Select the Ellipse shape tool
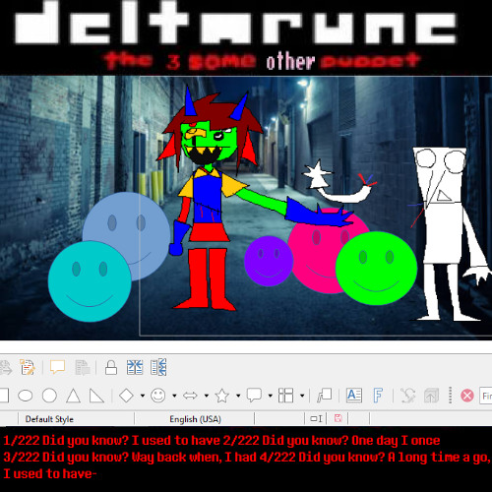This screenshot has height=492, width=492. tap(26, 396)
